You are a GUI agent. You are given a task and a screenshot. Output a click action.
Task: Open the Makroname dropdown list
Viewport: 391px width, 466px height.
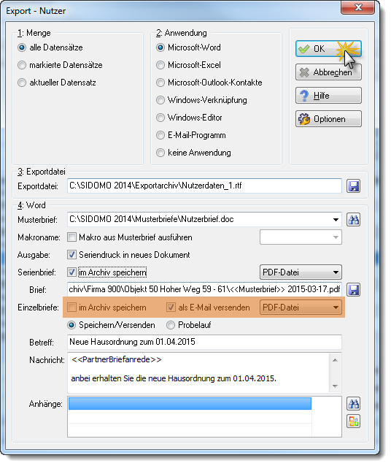click(301, 237)
